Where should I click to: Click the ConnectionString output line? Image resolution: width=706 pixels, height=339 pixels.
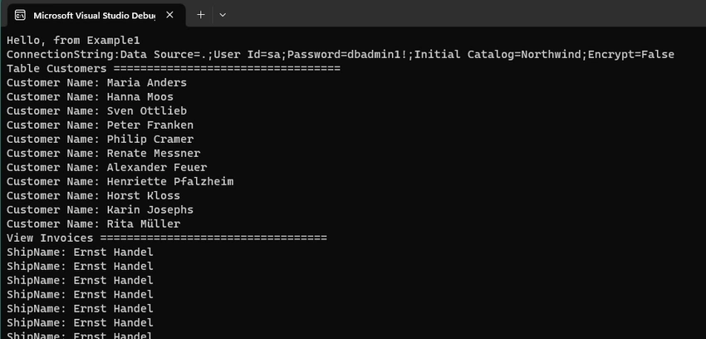(341, 55)
